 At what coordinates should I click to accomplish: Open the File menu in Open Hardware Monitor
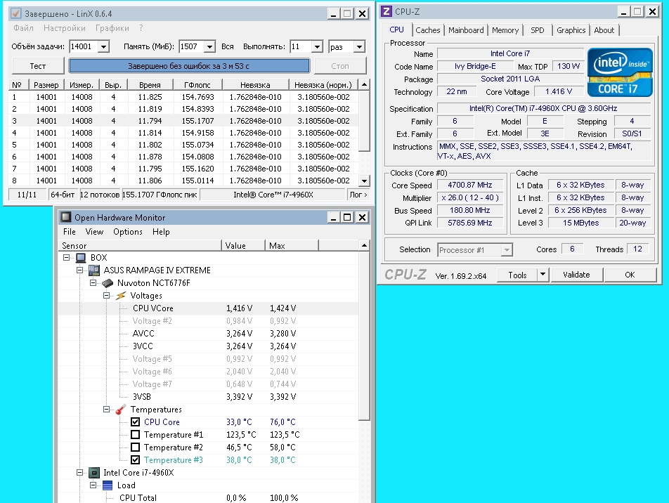click(x=69, y=232)
